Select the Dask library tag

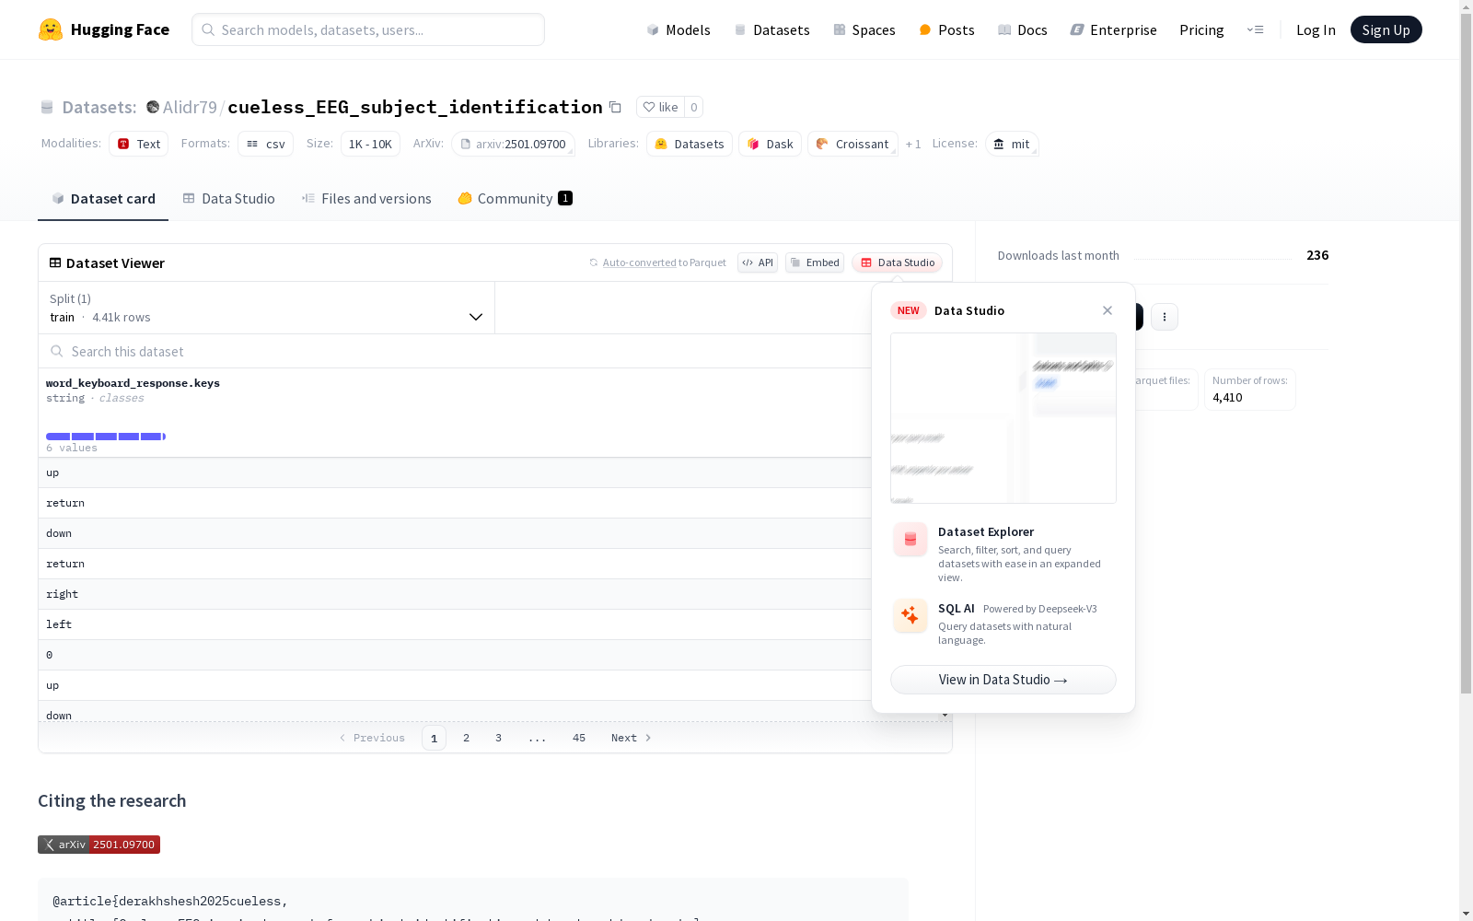(770, 144)
